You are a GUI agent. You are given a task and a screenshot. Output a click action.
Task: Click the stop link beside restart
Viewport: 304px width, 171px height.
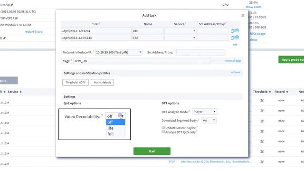tap(39, 32)
